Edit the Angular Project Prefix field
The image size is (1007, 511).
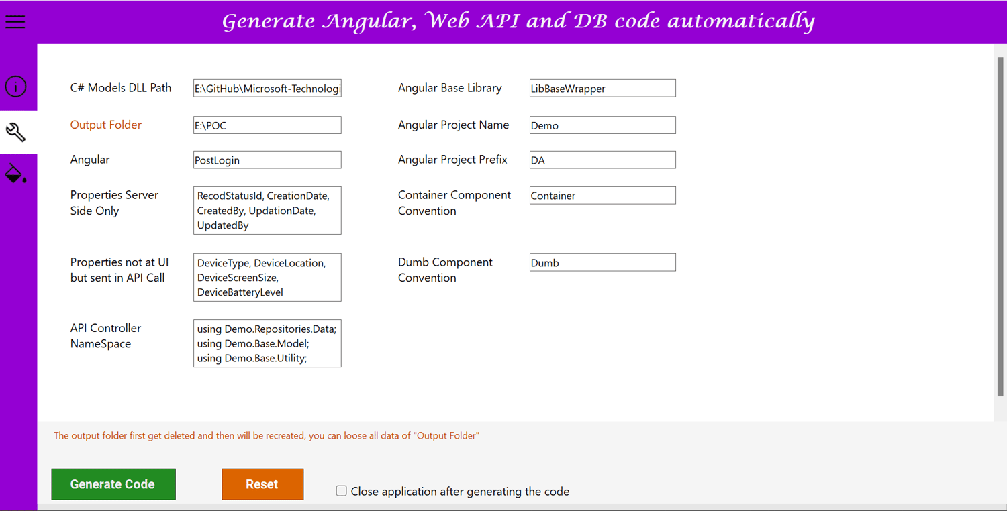603,160
